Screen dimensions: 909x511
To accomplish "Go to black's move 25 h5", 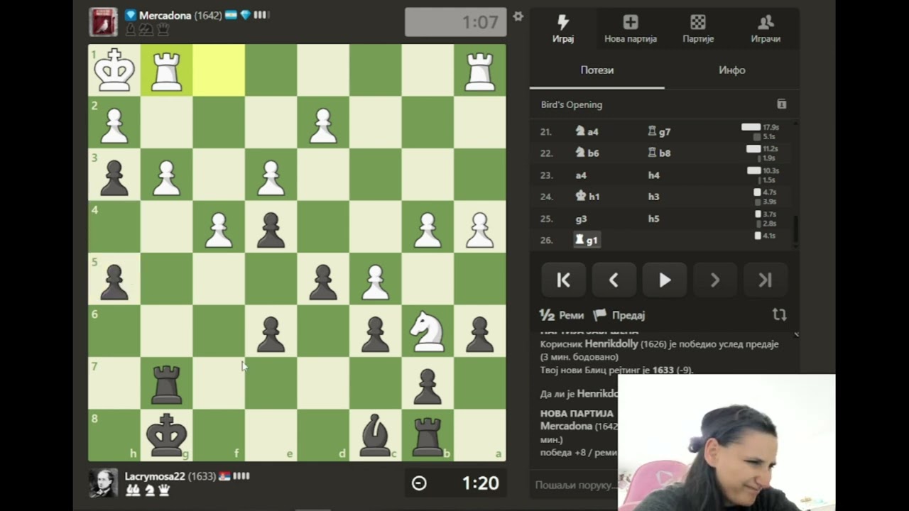I will (653, 219).
